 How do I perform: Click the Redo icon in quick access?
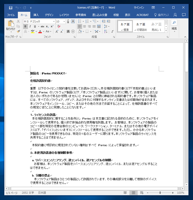[25, 8]
